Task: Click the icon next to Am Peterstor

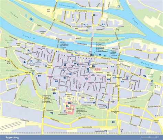Action: pos(94,102)
